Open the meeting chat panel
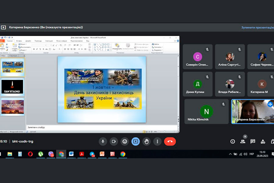The height and width of the screenshot is (183, 274). click(x=253, y=142)
